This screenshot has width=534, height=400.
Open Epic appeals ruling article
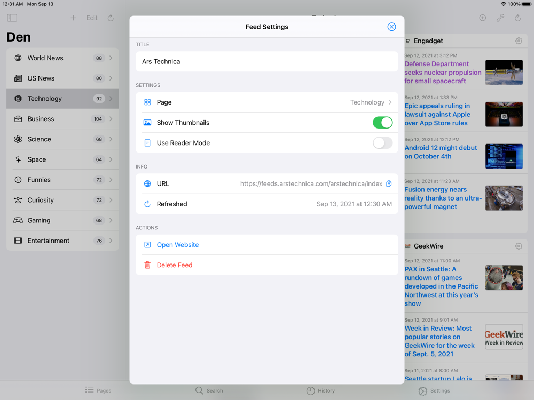pos(438,114)
